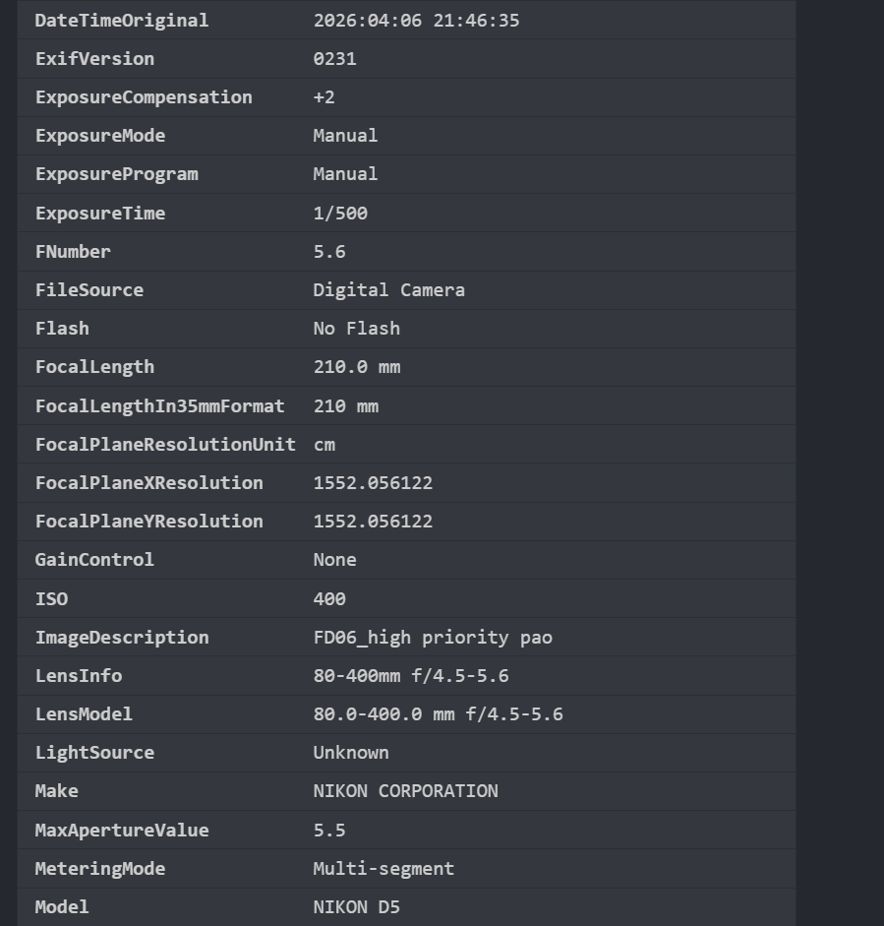Image resolution: width=884 pixels, height=926 pixels.
Task: Click the value 210.0 mm
Action: pos(356,367)
